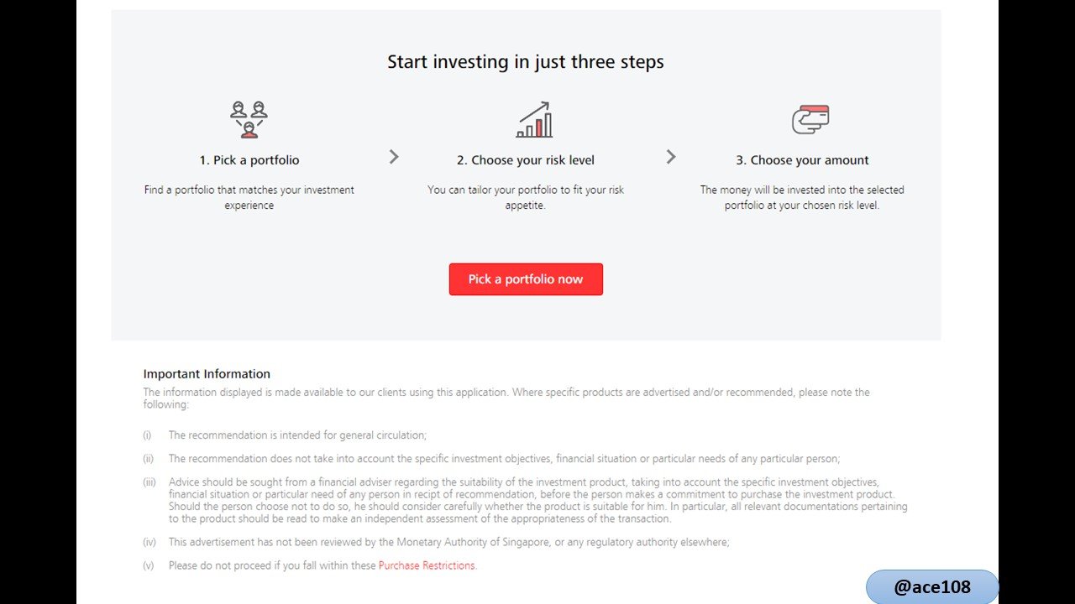Click disclaimer item (iv) mentioning Monetary Authority of Singapore
1075x604 pixels.
coord(449,543)
